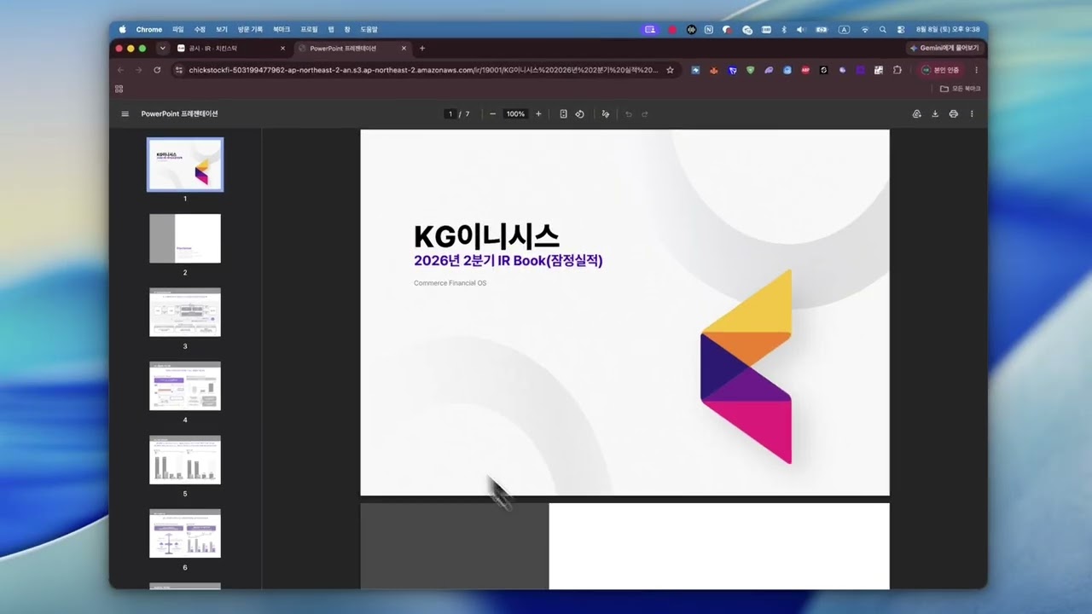Select page 3 thumbnail
This screenshot has width=1092, height=614.
(x=185, y=312)
